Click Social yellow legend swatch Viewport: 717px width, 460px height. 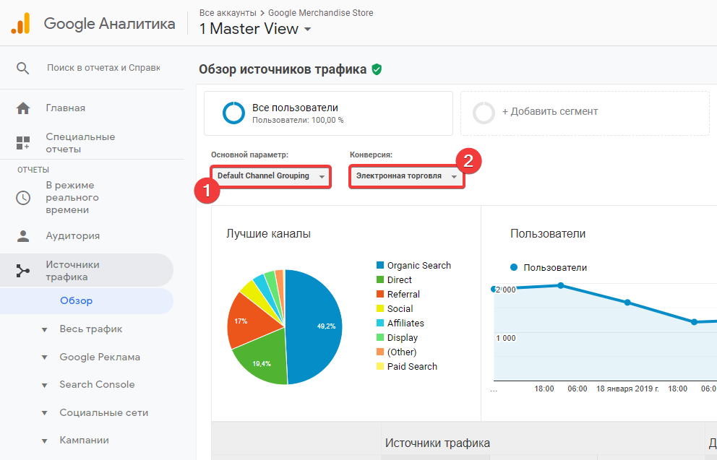pos(380,309)
